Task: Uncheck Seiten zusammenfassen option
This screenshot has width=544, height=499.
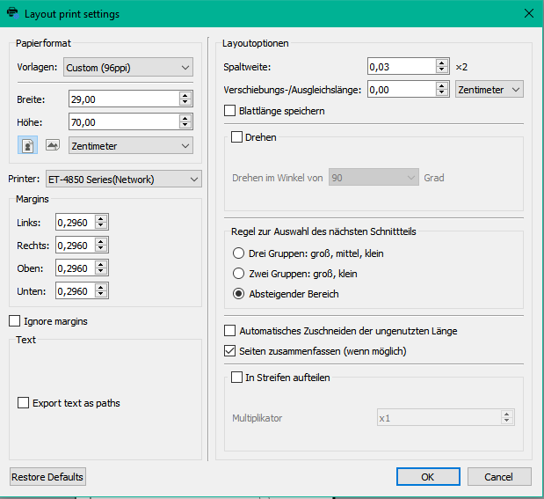Action: tap(230, 351)
